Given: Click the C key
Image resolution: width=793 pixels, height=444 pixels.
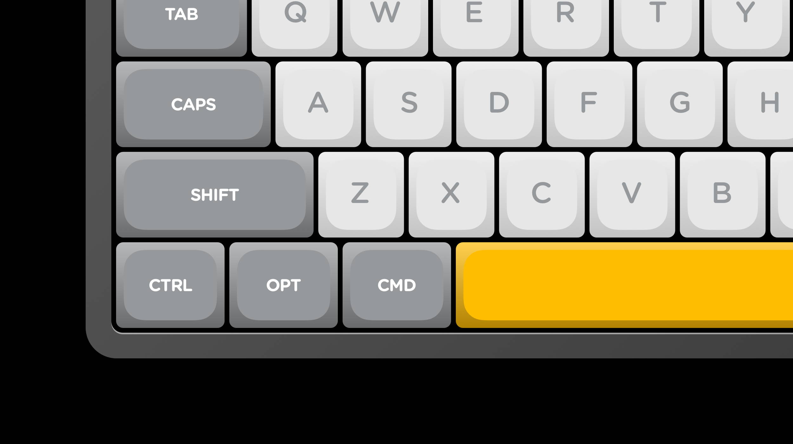Looking at the screenshot, I should pos(542,194).
